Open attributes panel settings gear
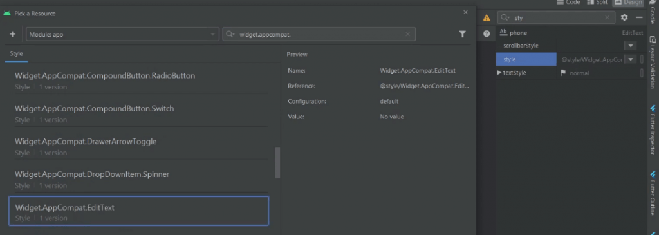The image size is (659, 235). pyautogui.click(x=624, y=17)
